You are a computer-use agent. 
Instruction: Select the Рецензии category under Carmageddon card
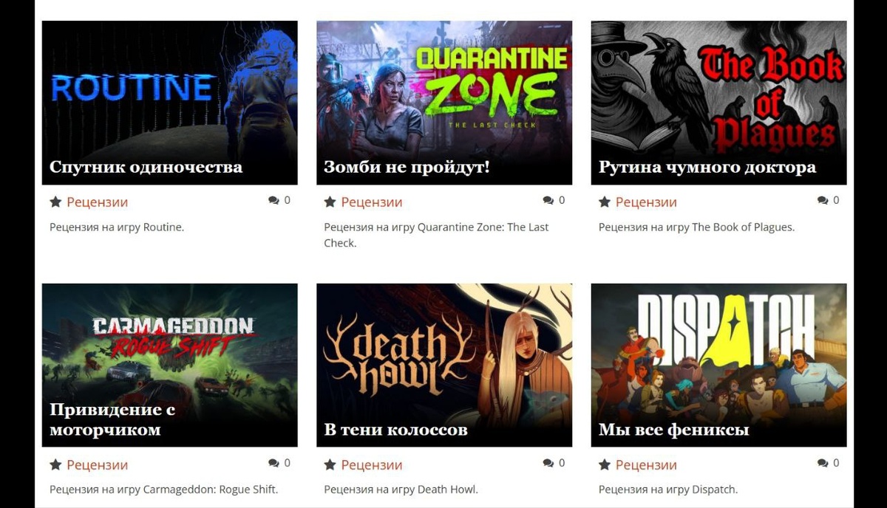[97, 464]
